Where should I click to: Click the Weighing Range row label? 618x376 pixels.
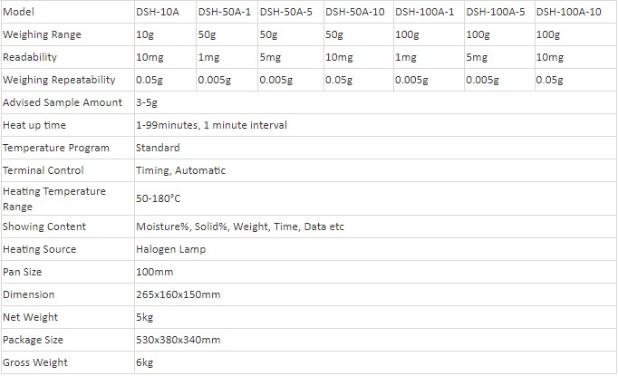[42, 34]
